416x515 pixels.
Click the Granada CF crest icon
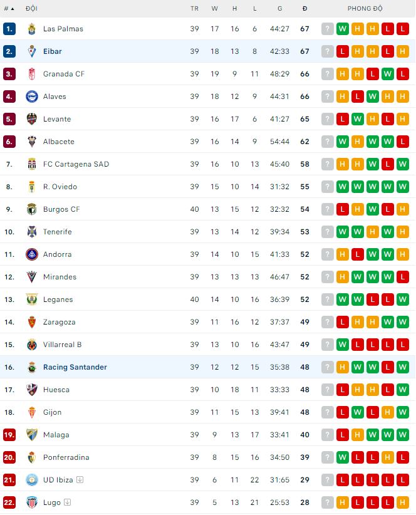pos(31,74)
